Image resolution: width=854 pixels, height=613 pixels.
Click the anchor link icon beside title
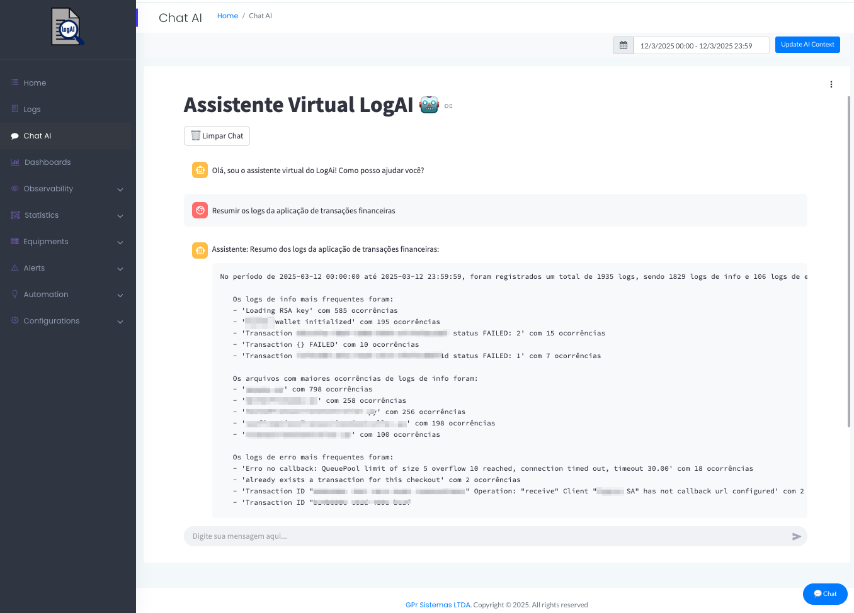(x=448, y=106)
